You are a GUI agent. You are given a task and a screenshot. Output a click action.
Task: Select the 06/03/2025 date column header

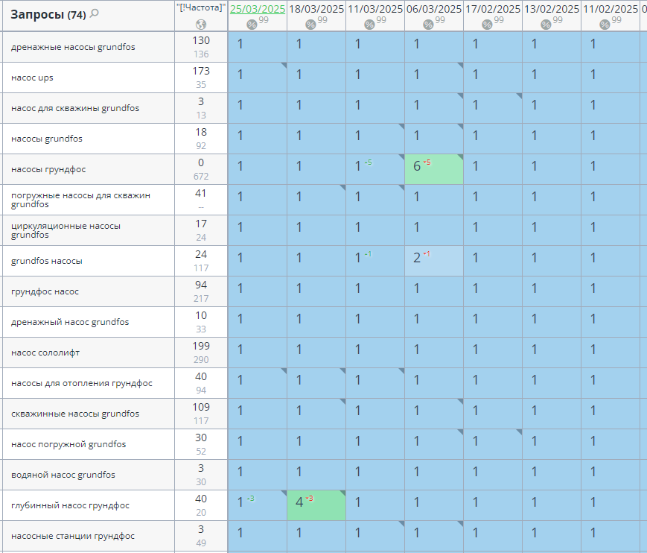(x=434, y=9)
